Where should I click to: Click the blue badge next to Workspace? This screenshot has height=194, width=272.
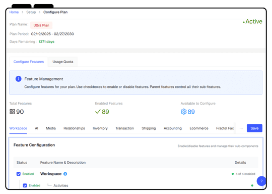pyautogui.click(x=65, y=174)
